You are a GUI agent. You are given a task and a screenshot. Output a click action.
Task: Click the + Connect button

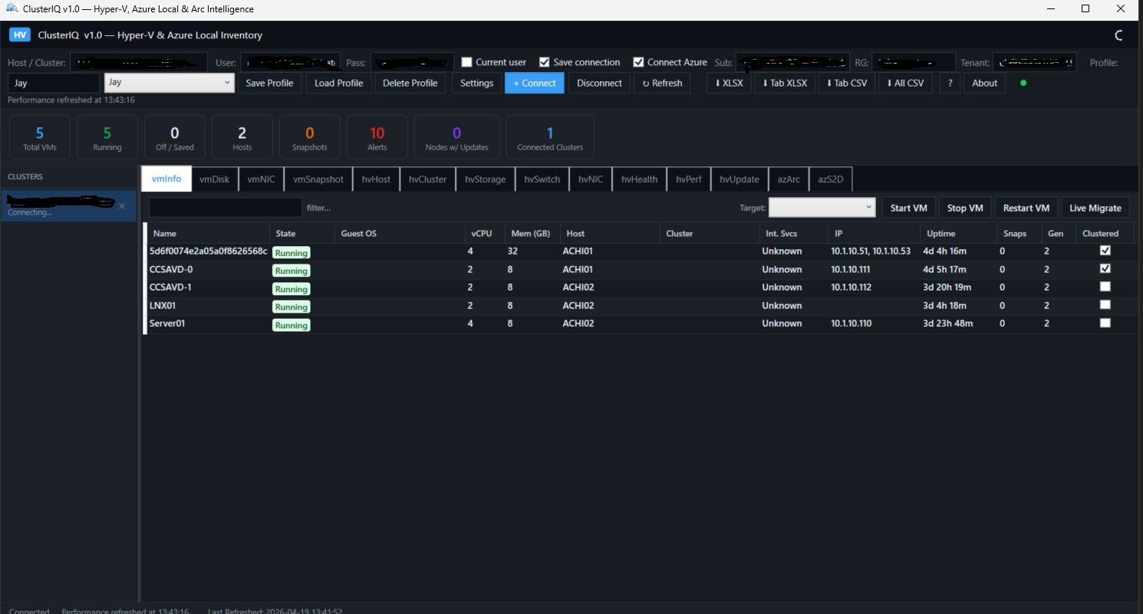534,83
